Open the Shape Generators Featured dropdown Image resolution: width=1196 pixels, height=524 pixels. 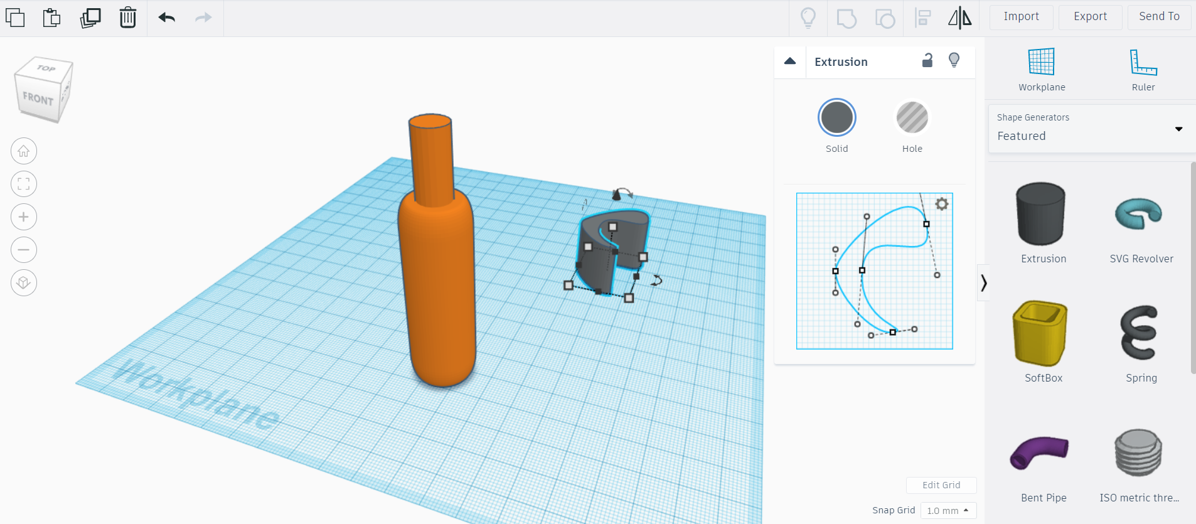click(x=1092, y=128)
